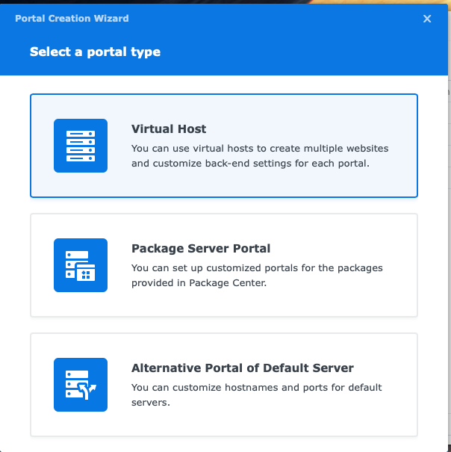Click the Package Center portals description
The width and height of the screenshot is (451, 452).
tap(257, 275)
